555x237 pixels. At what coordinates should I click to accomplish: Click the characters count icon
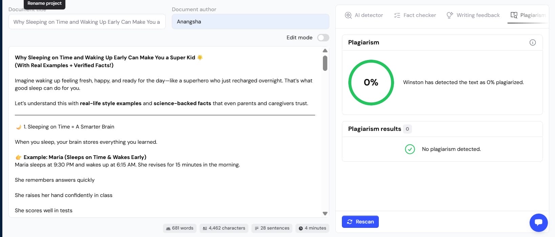tap(205, 229)
